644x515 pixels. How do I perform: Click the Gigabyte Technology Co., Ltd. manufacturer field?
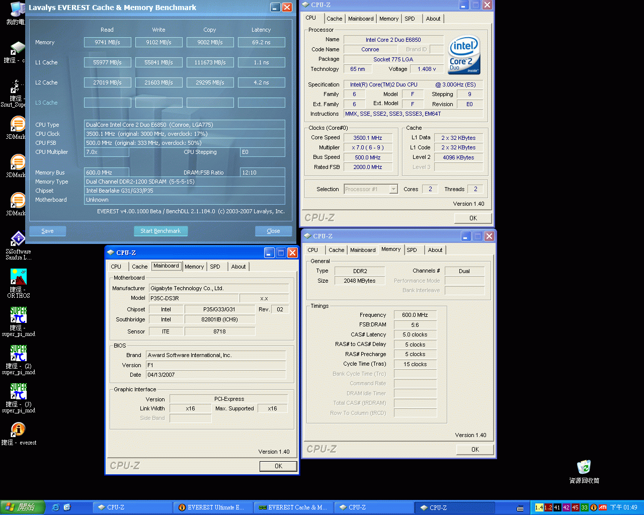click(219, 288)
